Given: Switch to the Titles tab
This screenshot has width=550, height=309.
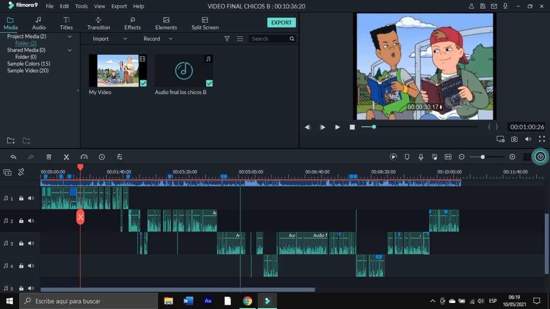Looking at the screenshot, I should (x=66, y=23).
